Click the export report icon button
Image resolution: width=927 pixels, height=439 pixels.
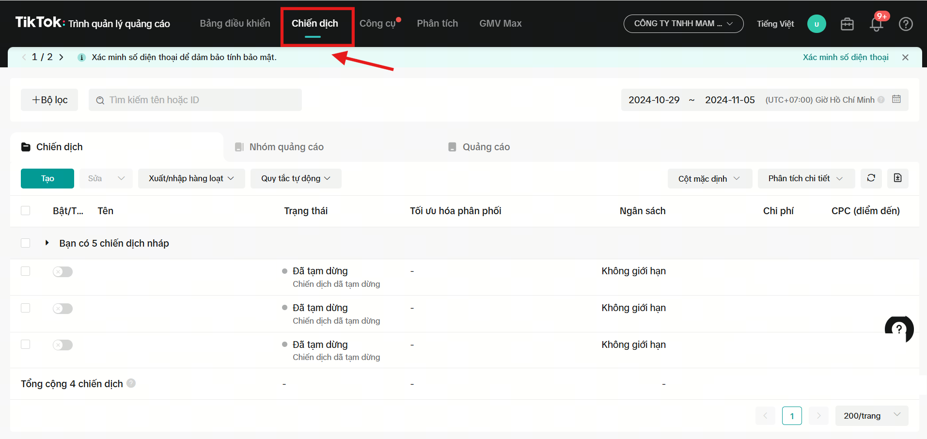[x=897, y=178]
